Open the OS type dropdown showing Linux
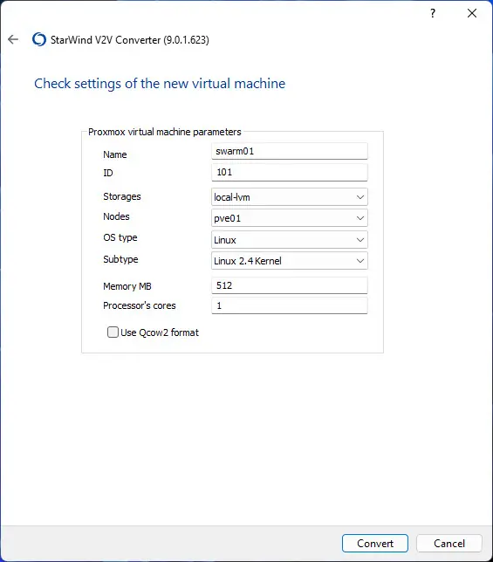The height and width of the screenshot is (562, 493). [x=290, y=240]
